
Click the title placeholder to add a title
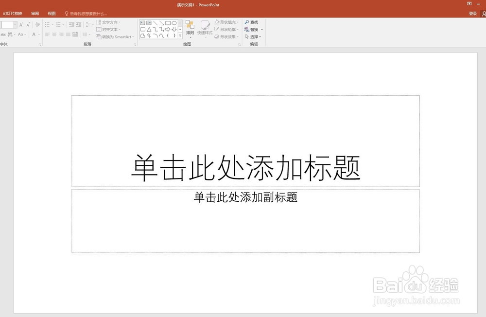pos(245,167)
